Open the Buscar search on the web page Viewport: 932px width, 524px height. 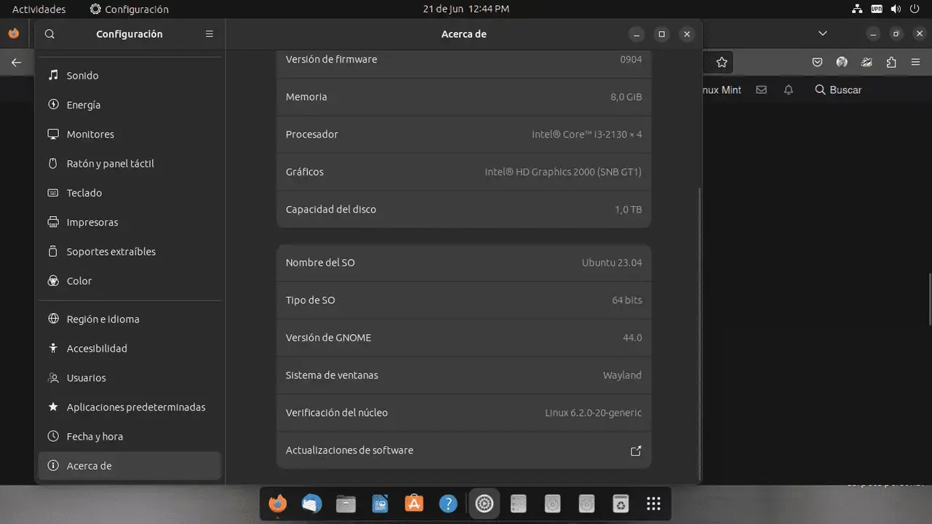pos(838,90)
